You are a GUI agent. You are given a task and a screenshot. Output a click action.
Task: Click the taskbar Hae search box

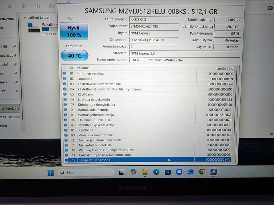point(86,173)
